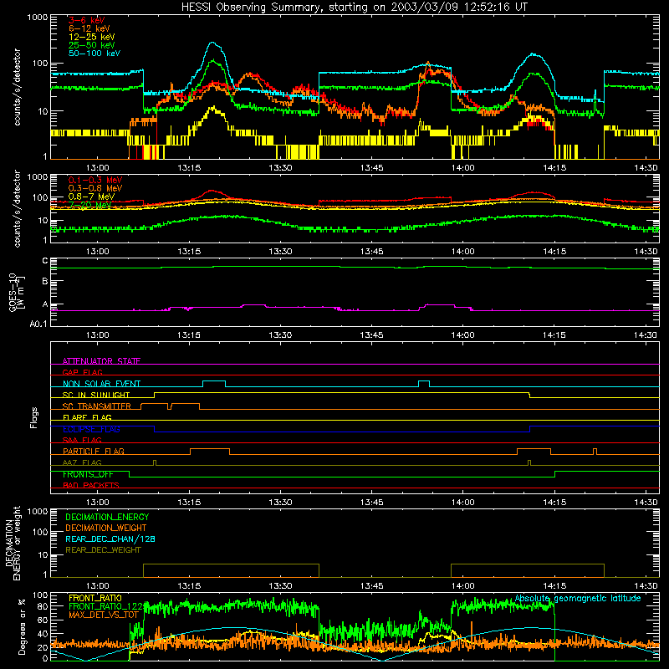Select the FRONTS_OFF flag label
The height and width of the screenshot is (669, 669).
(x=88, y=474)
